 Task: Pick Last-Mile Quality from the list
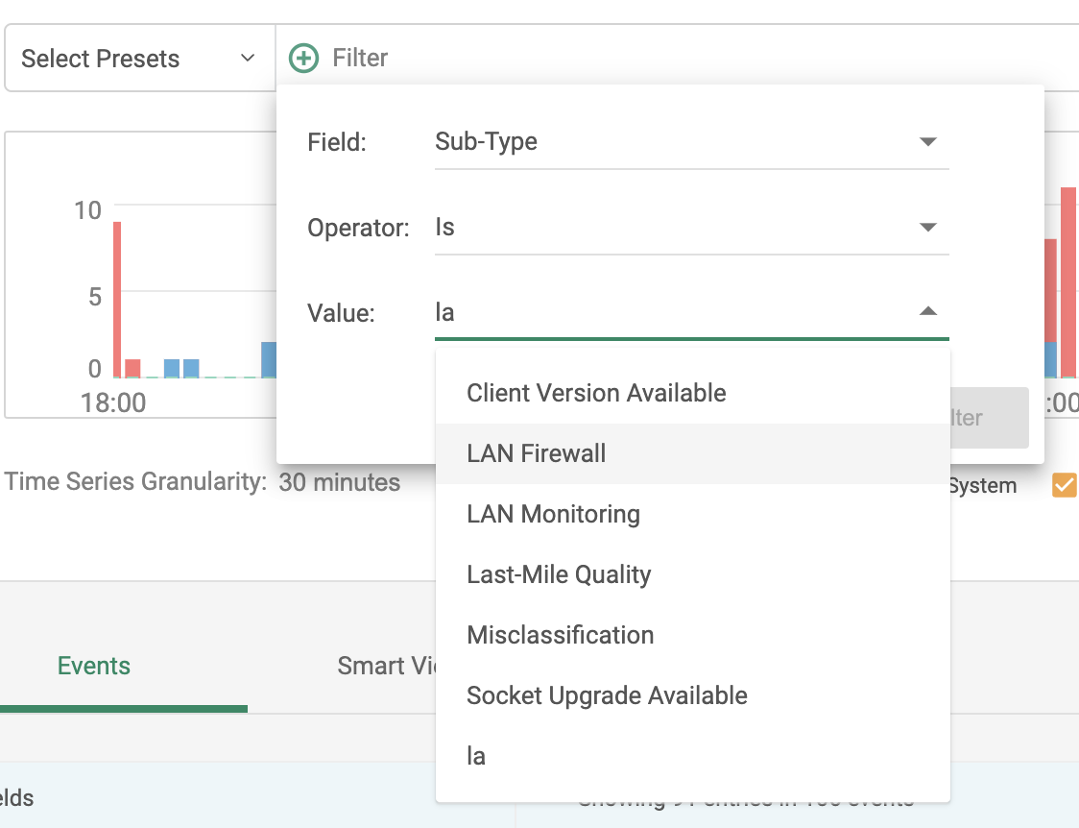click(559, 574)
